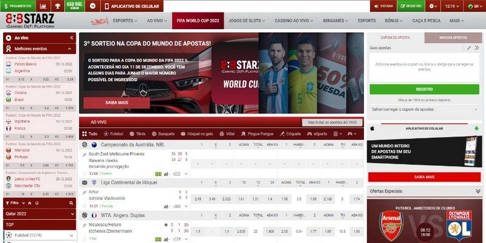Open Aplicativo de Celular in top bar
The width and height of the screenshot is (486, 243).
pyautogui.click(x=132, y=6)
